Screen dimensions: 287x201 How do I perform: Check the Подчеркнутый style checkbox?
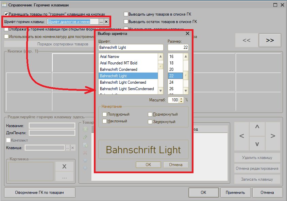150,114
